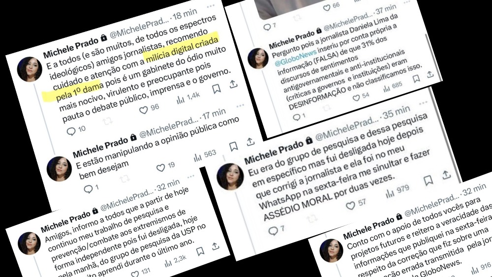Like the 'opinião pública' tweet with 19 likes
The height and width of the screenshot is (277, 492).
[161, 168]
